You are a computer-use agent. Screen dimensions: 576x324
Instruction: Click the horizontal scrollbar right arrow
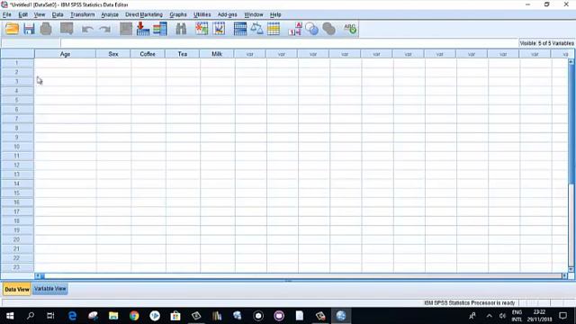(564, 275)
